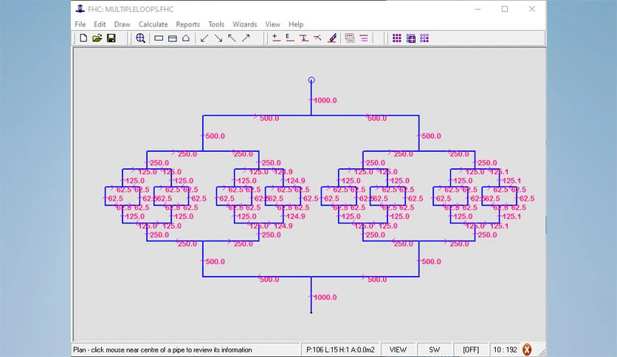Open the Draw menu

[122, 24]
